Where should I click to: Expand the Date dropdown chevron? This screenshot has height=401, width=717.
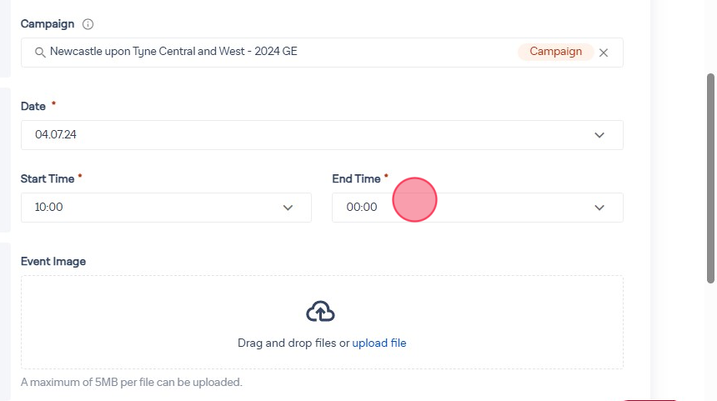point(599,135)
